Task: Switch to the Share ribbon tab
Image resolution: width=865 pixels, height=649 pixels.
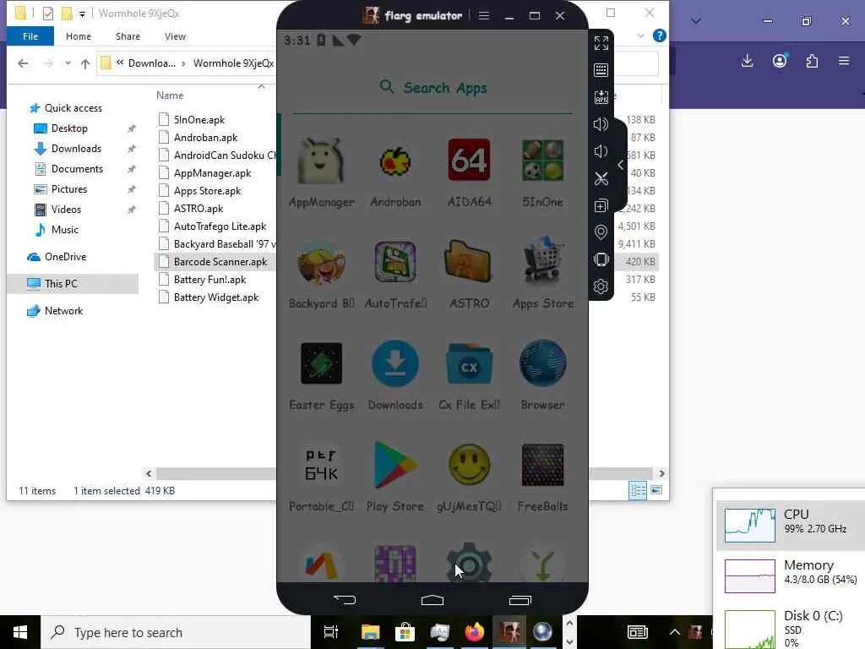Action: tap(128, 36)
